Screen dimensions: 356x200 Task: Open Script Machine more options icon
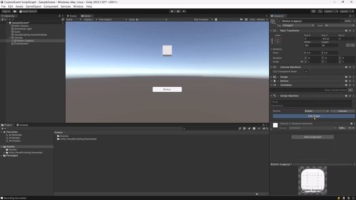(354, 96)
